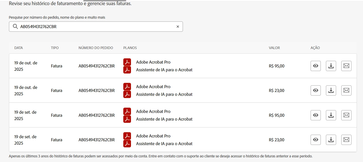Click the 'Pesquise por número do pedido' label

[57, 17]
